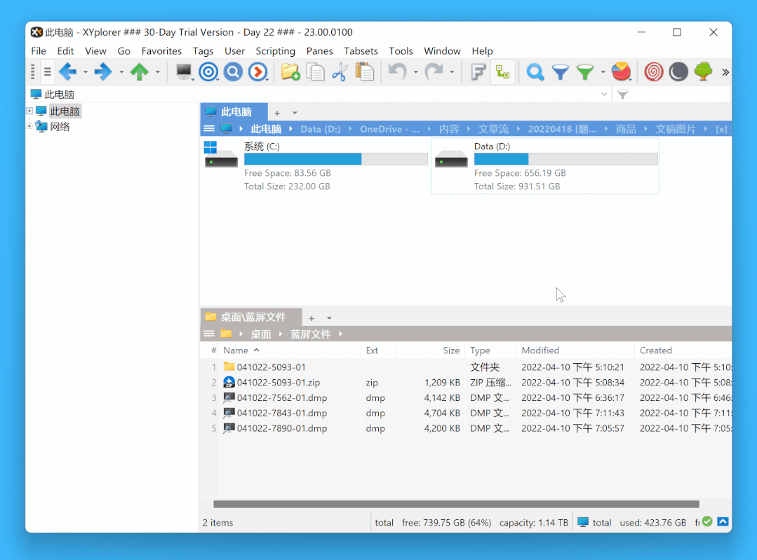
Task: Toggle the dark mode moon icon
Action: click(678, 72)
